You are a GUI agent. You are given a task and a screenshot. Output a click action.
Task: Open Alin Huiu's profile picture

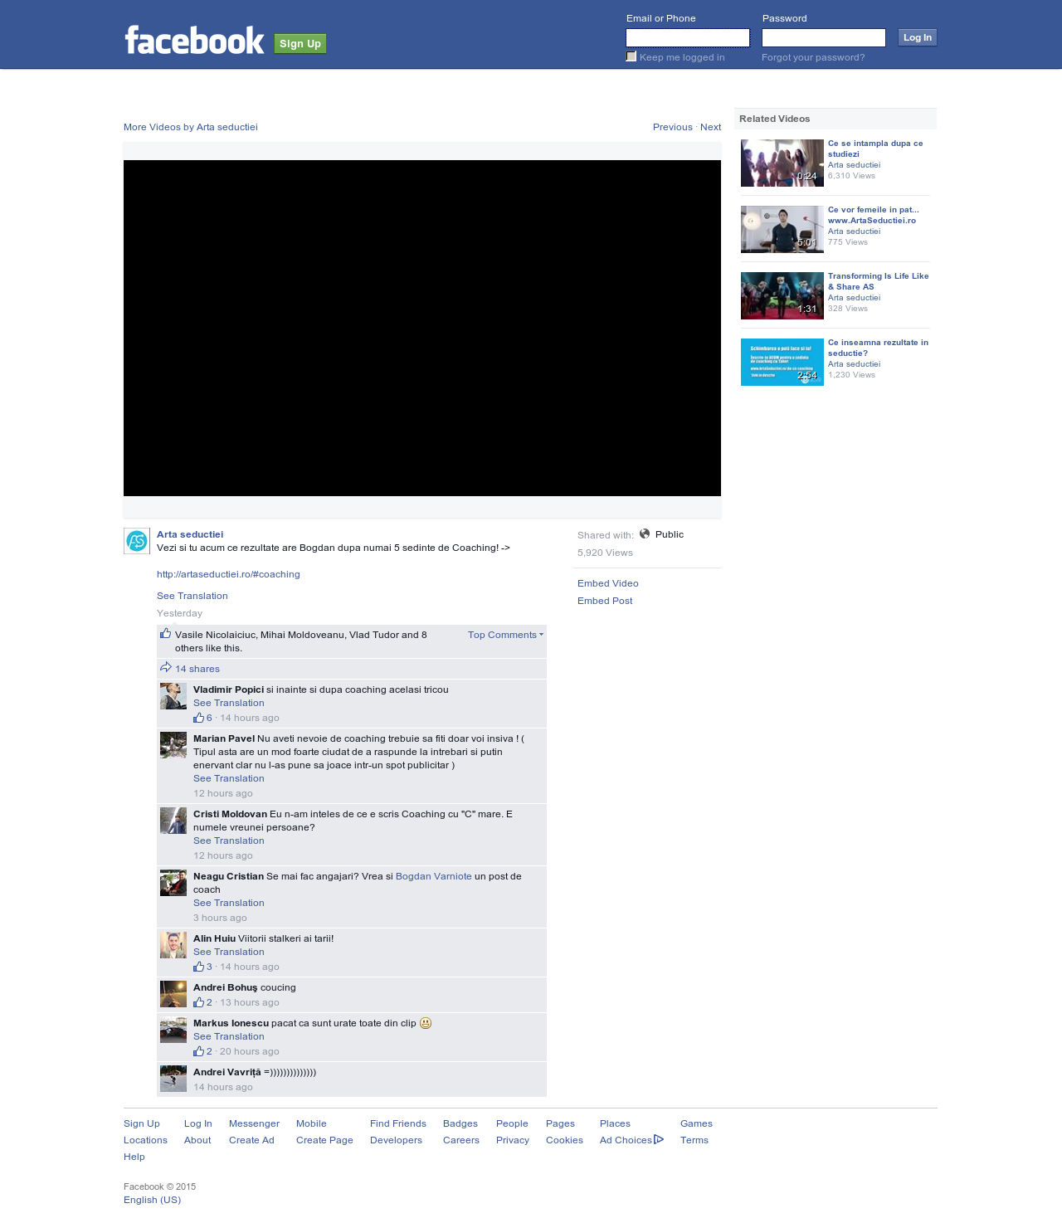(x=173, y=945)
